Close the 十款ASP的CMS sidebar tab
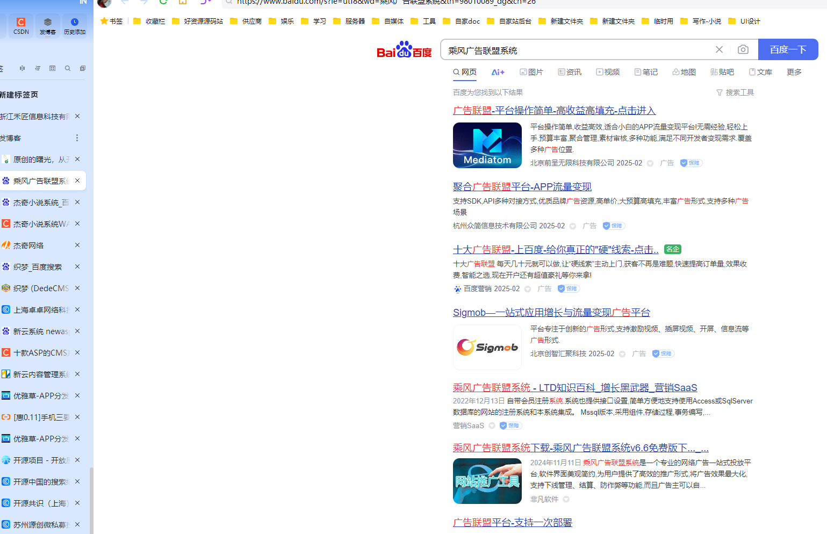The width and height of the screenshot is (827, 534). pos(77,352)
